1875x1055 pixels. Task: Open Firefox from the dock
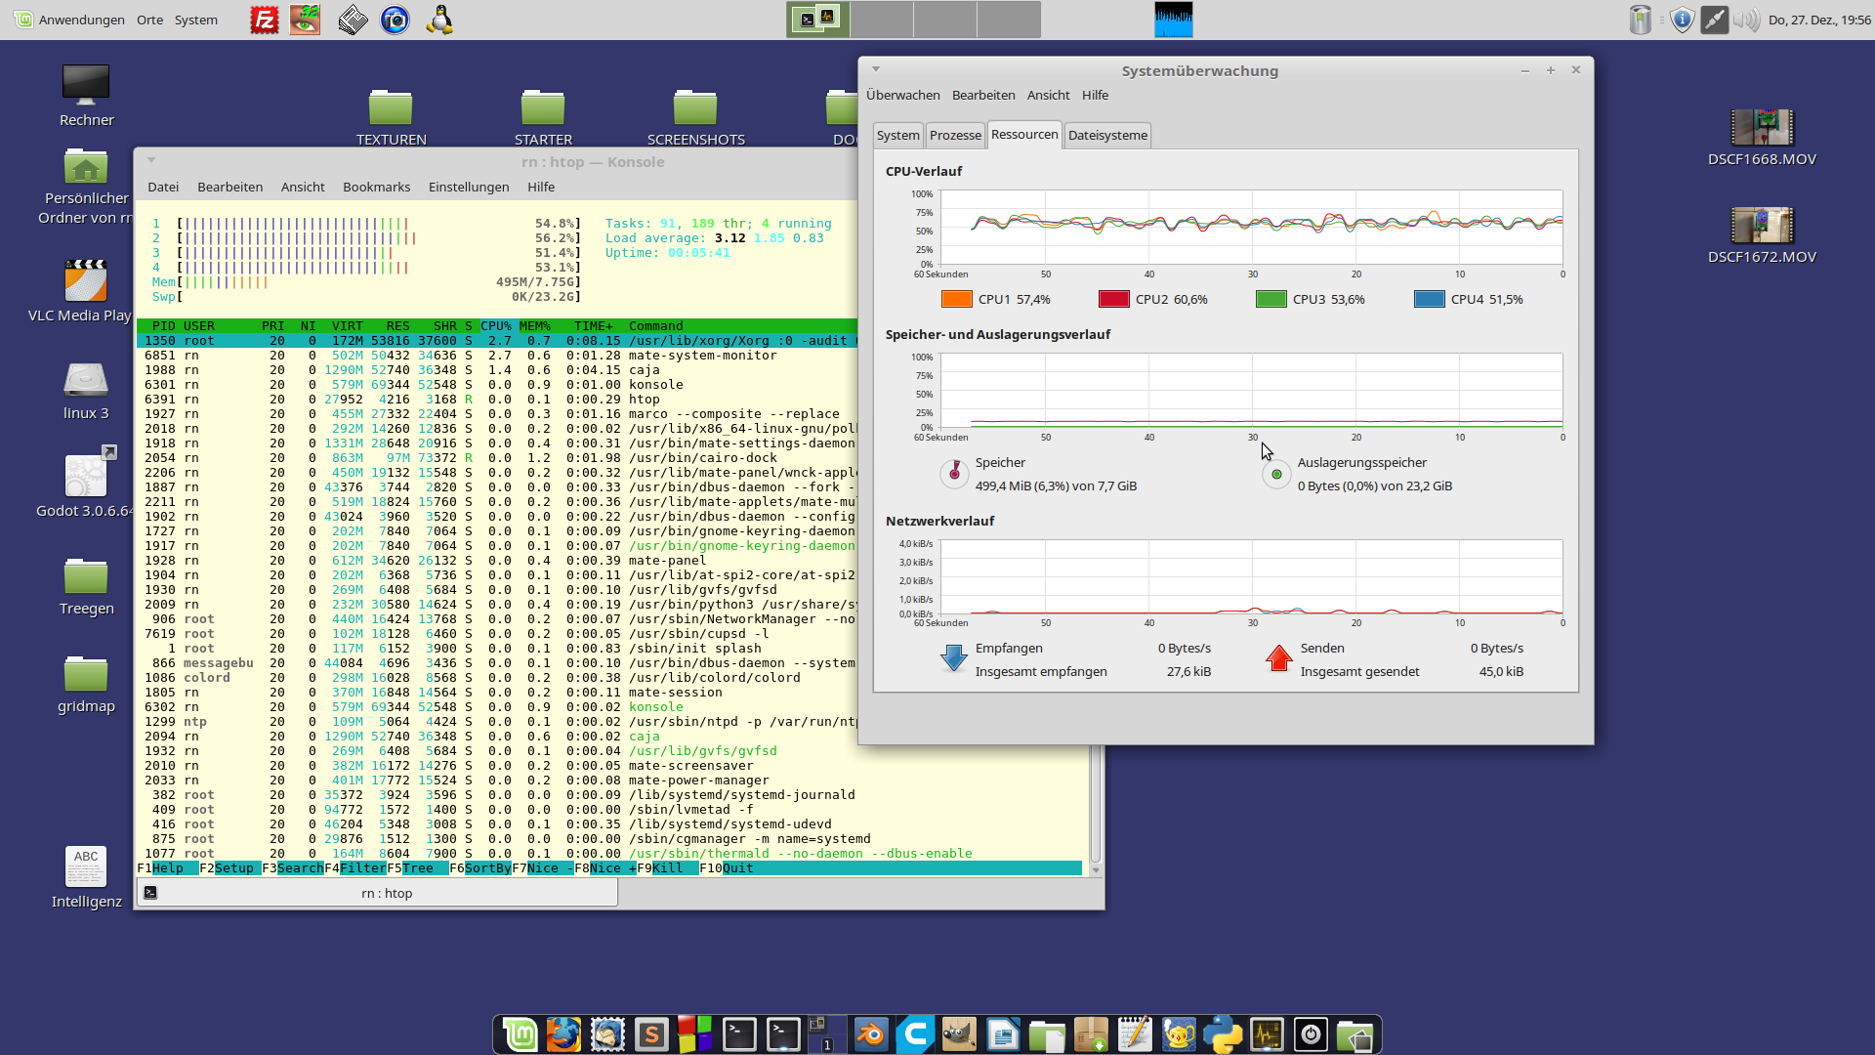click(563, 1034)
